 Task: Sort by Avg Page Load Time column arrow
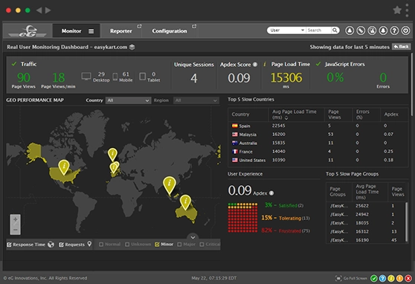click(x=286, y=118)
